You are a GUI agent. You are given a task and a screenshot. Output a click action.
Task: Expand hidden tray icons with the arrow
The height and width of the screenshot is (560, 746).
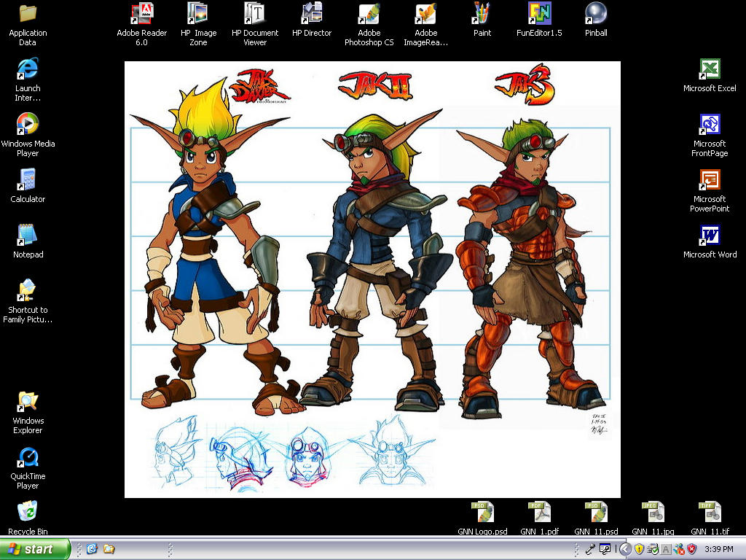pos(625,550)
